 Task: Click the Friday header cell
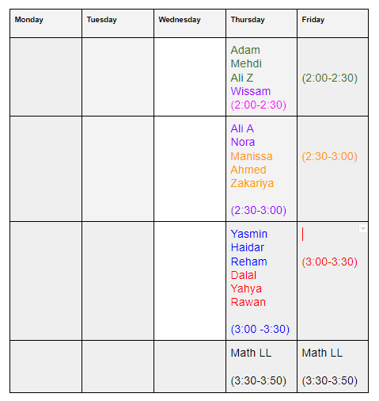pos(332,23)
